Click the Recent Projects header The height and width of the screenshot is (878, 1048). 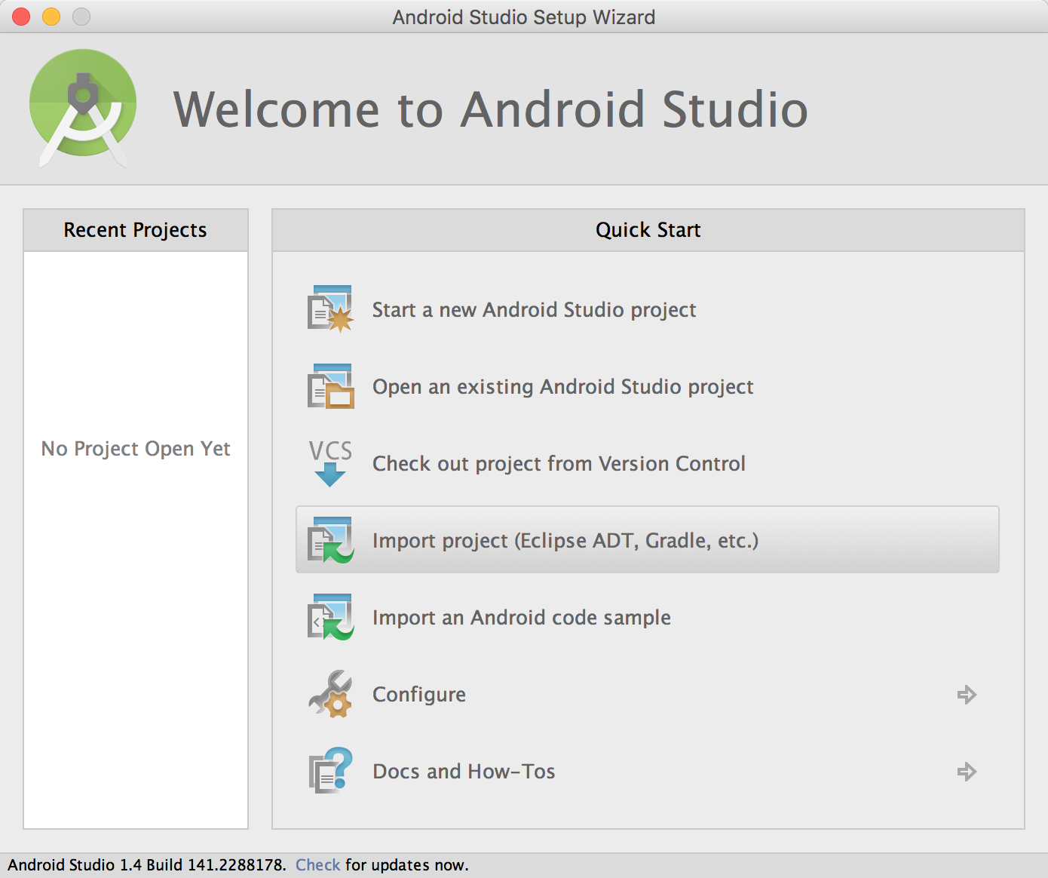click(136, 230)
